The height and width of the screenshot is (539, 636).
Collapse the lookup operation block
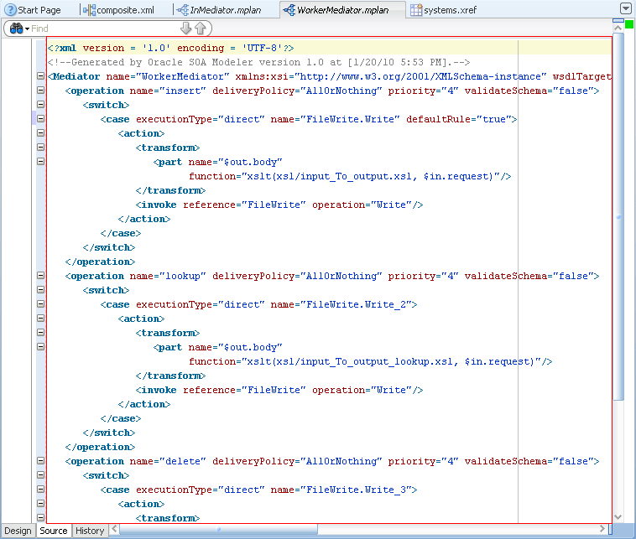pos(40,275)
